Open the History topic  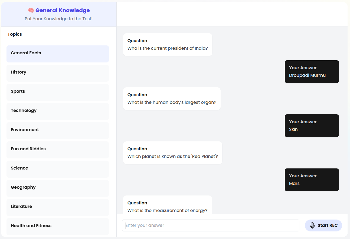58,73
